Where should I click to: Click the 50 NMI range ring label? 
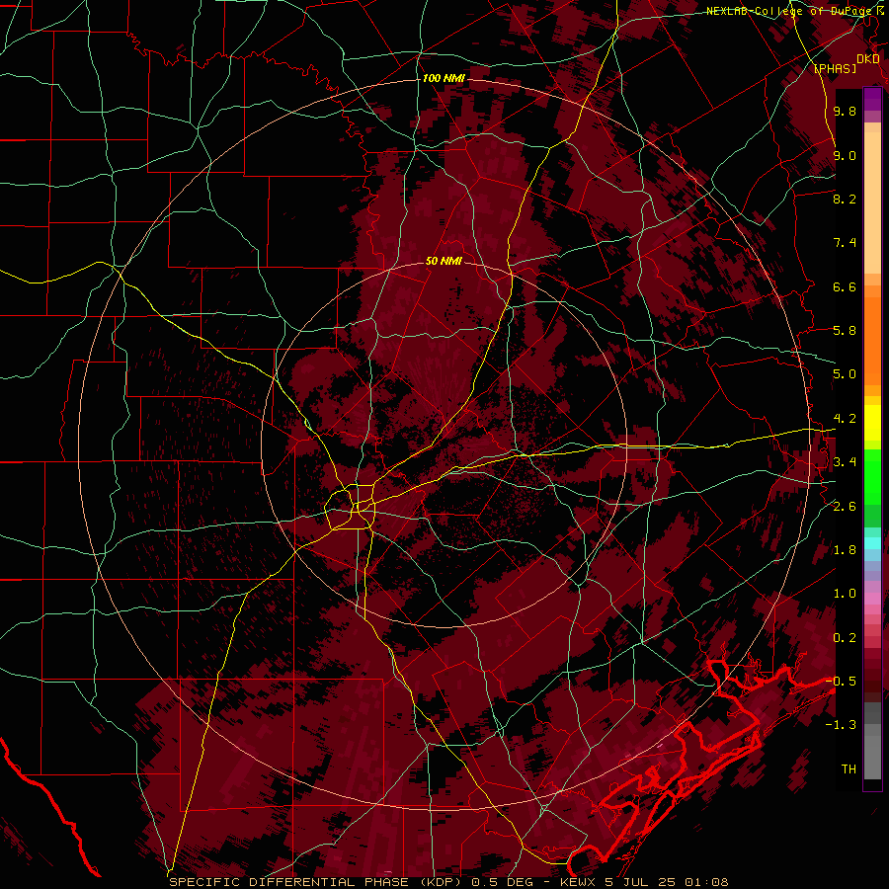(x=444, y=261)
